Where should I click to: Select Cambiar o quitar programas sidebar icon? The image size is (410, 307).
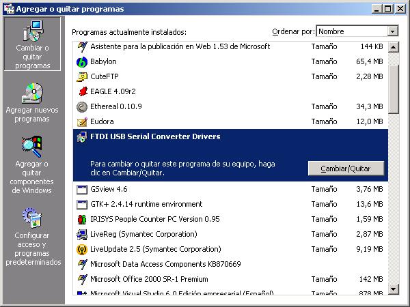[32, 31]
